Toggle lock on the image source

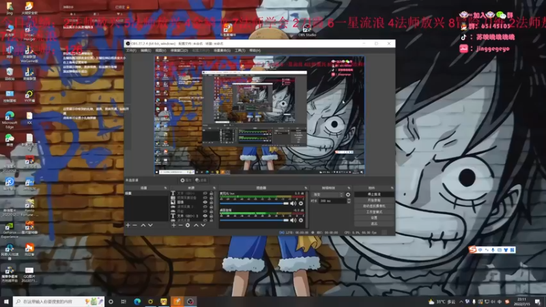coord(211,202)
